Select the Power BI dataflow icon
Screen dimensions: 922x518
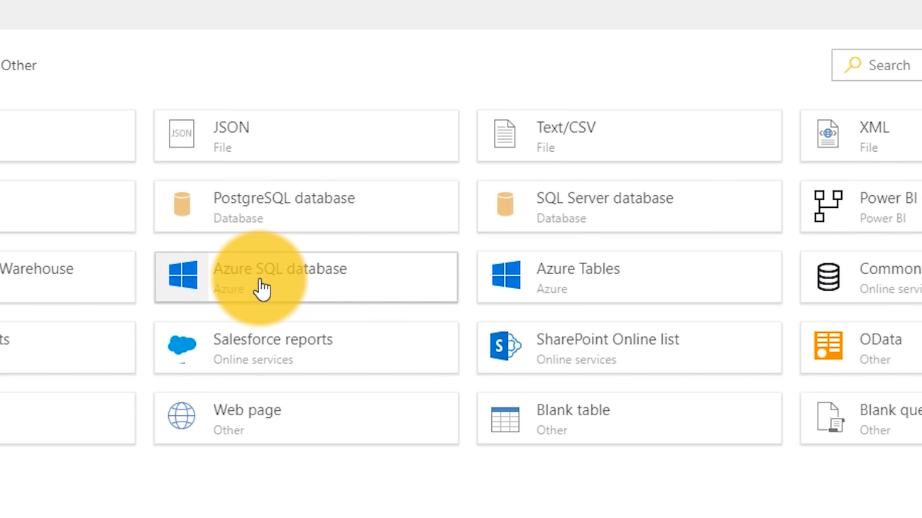828,206
